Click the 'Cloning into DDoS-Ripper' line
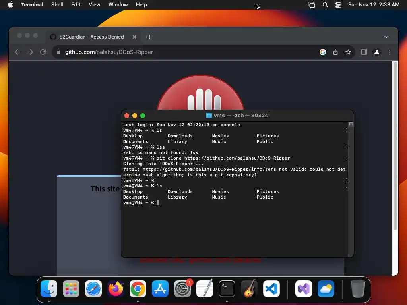 coord(163,164)
